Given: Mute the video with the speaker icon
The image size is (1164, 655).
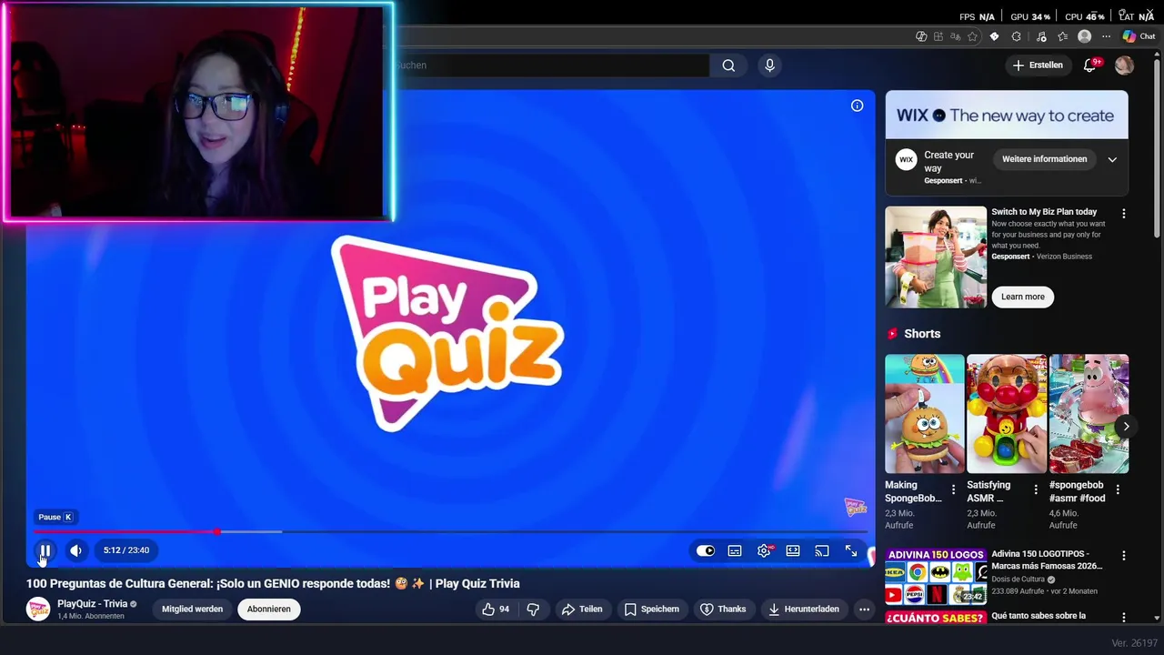Looking at the screenshot, I should (x=76, y=550).
